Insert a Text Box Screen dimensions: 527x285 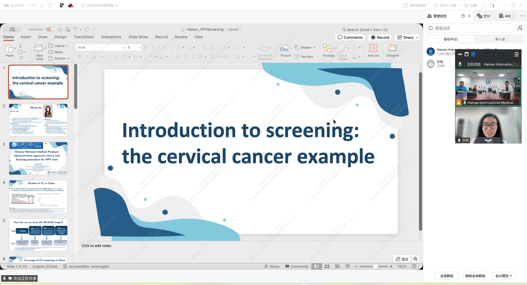304,57
